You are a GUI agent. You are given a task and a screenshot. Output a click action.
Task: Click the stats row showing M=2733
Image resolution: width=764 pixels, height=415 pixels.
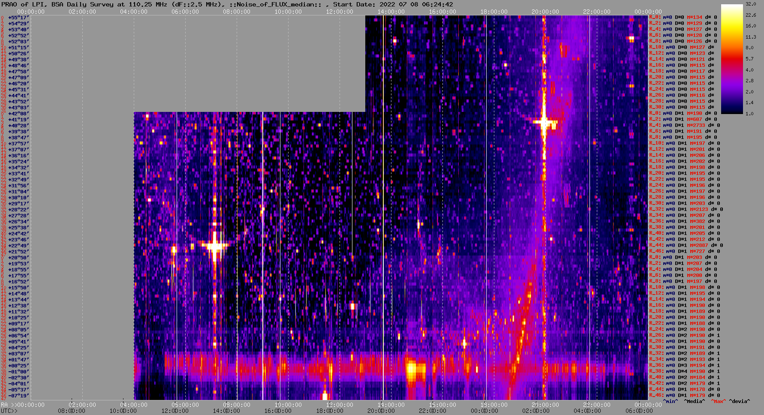[x=685, y=126]
